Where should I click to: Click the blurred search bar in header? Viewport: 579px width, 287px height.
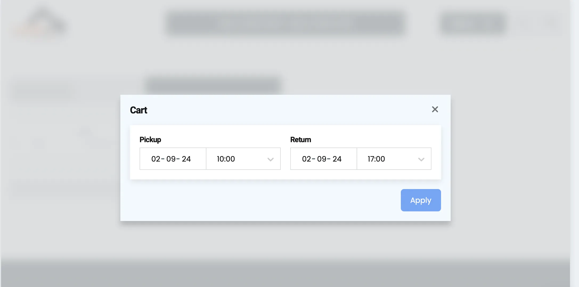coord(285,24)
